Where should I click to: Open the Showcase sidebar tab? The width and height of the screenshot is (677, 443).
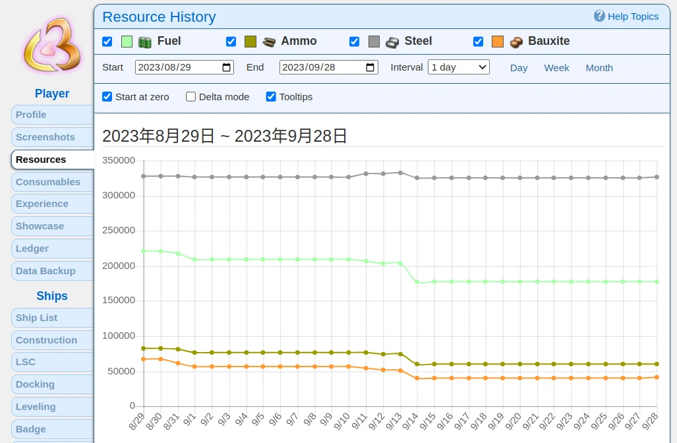pos(53,226)
